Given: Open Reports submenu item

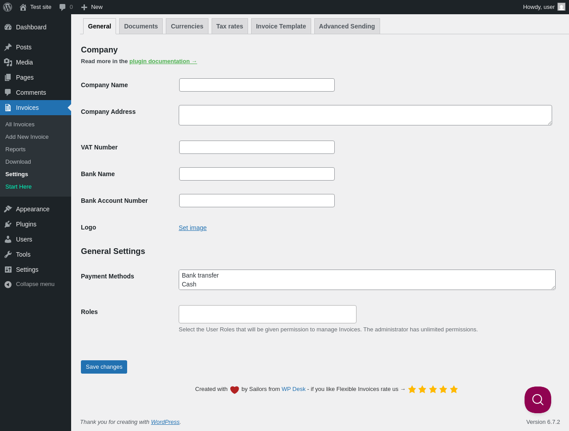Looking at the screenshot, I should [x=16, y=149].
